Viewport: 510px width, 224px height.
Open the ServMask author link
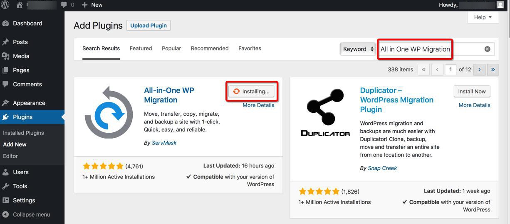[164, 143]
